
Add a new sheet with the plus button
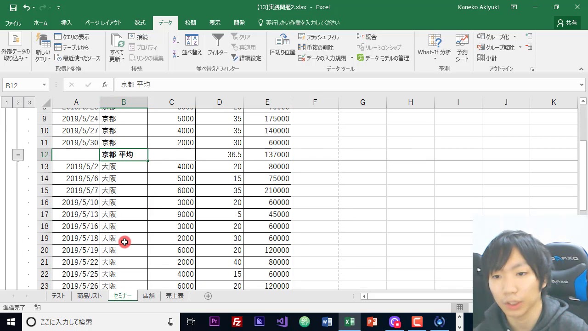208,296
